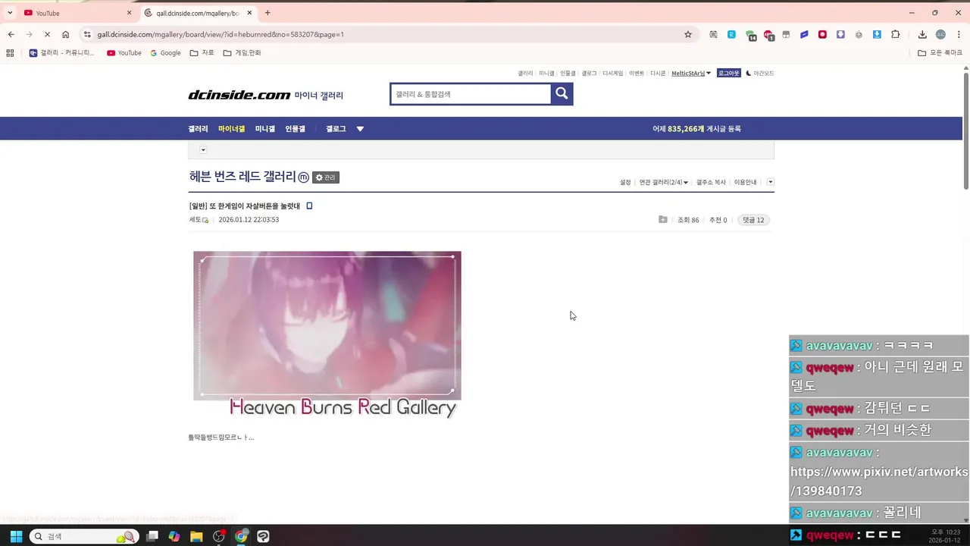Open Chrome tab search dropdown arrow
Image resolution: width=970 pixels, height=546 pixels.
[10, 13]
